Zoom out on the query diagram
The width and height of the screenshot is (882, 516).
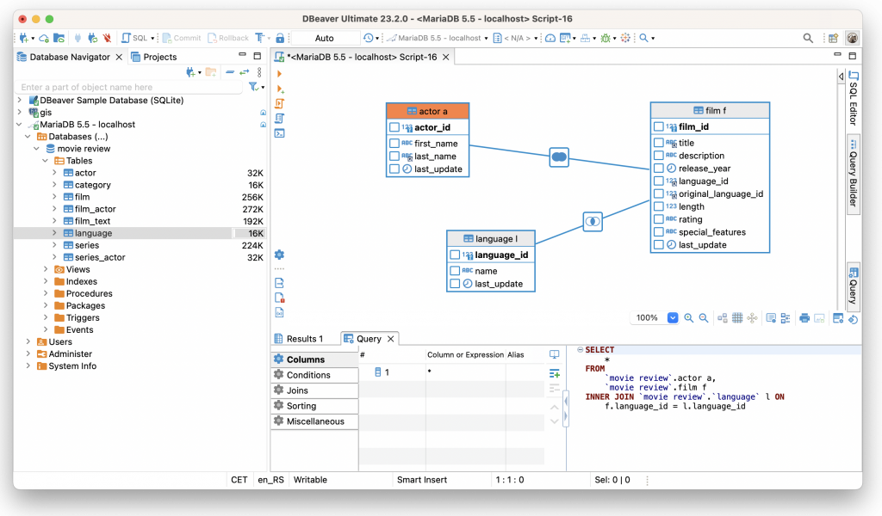tap(704, 318)
